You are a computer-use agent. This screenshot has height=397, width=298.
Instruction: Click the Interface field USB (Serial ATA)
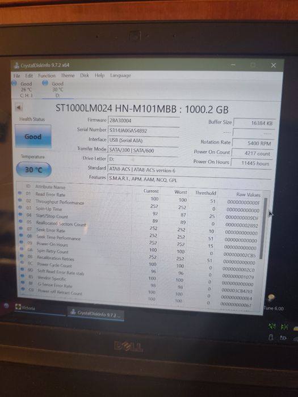[143, 140]
